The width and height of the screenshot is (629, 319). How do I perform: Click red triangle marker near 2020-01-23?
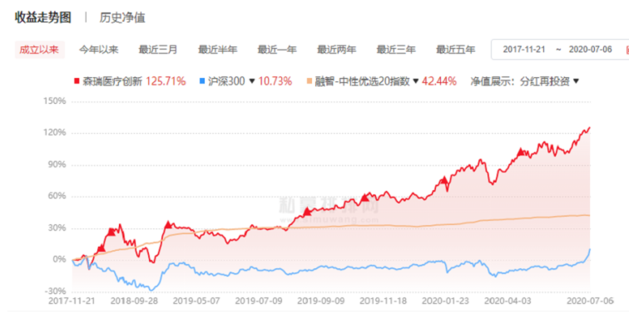point(443,179)
